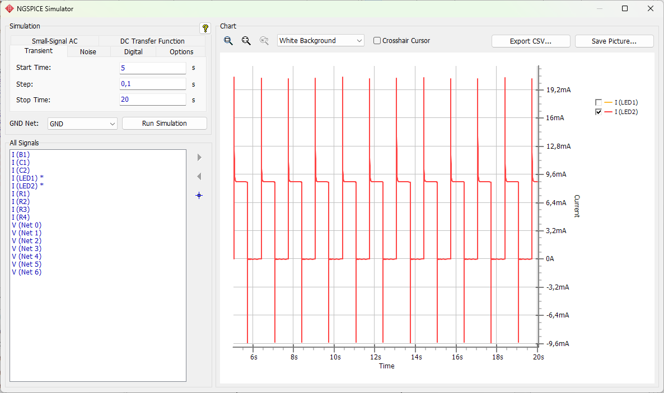This screenshot has height=393, width=664.
Task: Select V (Net 2) in All Signals
Action: pyautogui.click(x=27, y=241)
